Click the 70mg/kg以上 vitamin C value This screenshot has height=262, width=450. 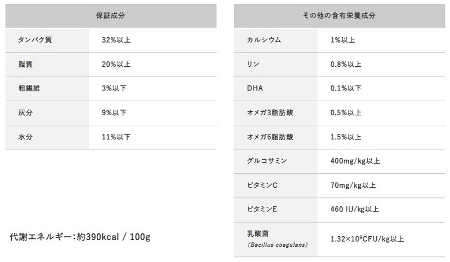(x=354, y=185)
